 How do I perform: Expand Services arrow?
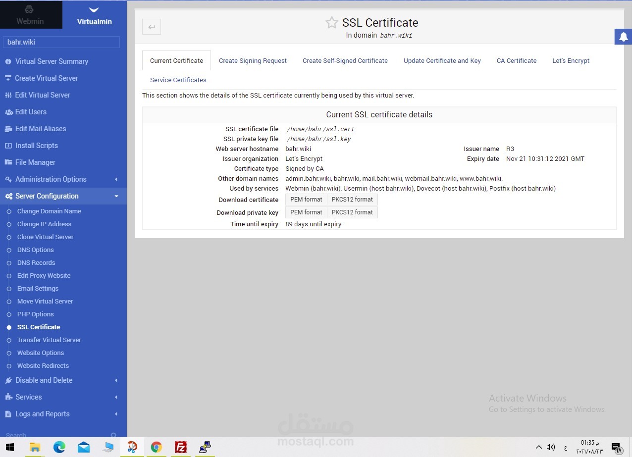point(116,397)
